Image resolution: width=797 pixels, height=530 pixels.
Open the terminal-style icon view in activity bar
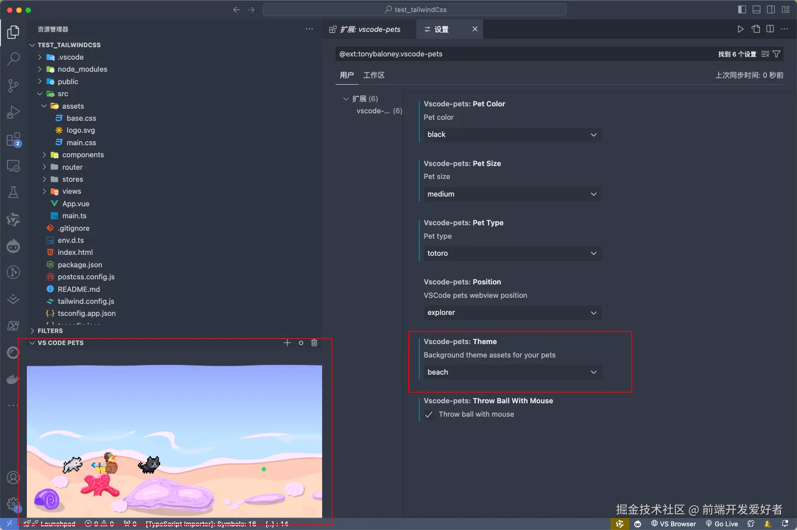(13, 326)
